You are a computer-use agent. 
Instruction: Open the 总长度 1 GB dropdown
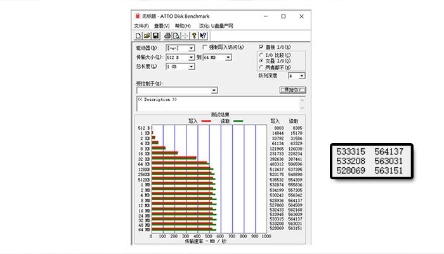point(192,67)
